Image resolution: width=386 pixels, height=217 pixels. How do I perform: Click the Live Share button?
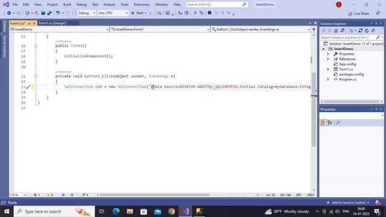[x=359, y=13]
